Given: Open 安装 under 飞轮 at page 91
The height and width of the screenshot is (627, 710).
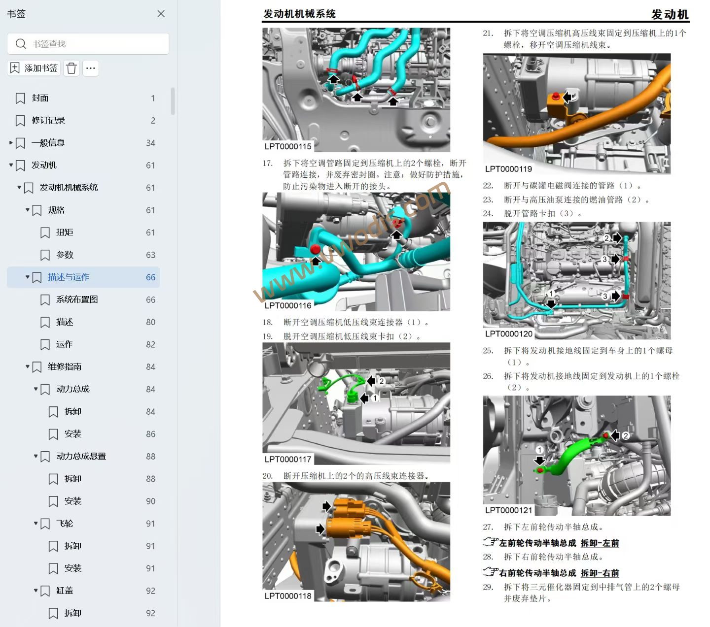Looking at the screenshot, I should coord(73,568).
